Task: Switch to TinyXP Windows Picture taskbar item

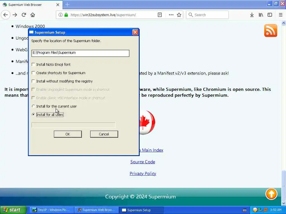Action: click(x=52, y=210)
